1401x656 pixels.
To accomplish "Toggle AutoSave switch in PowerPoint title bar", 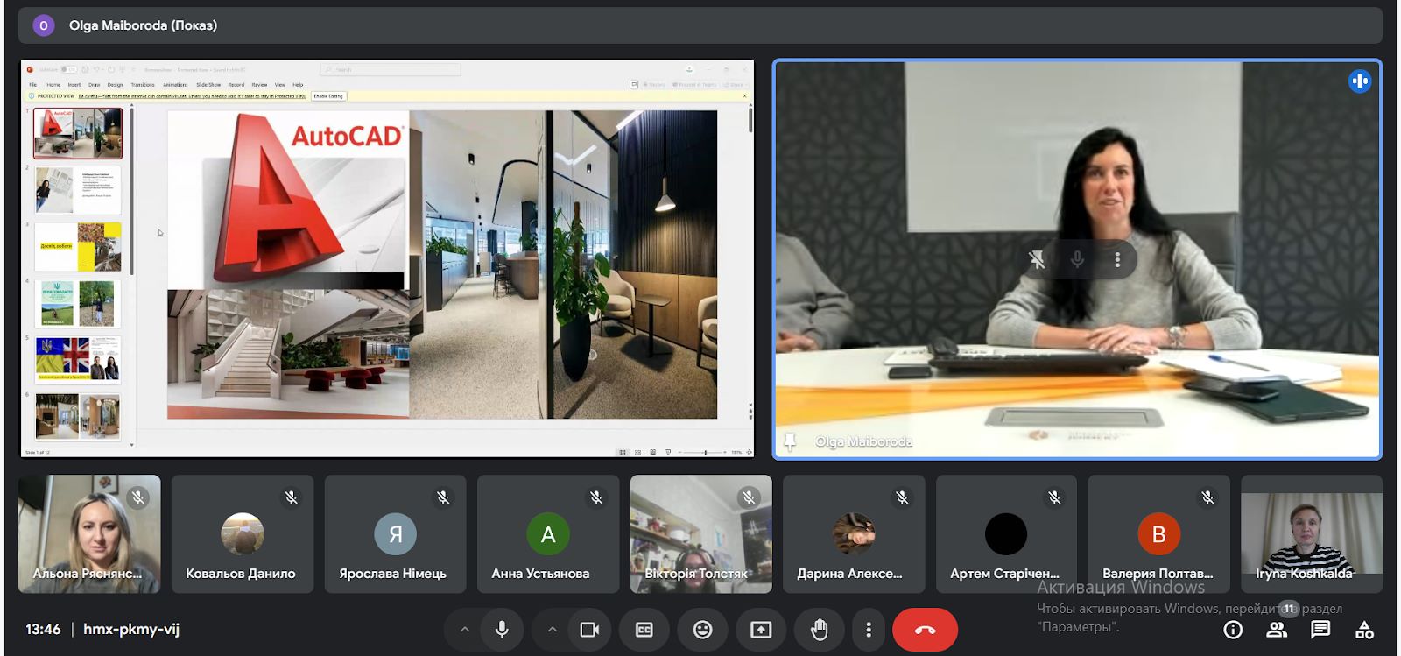I will click(68, 69).
